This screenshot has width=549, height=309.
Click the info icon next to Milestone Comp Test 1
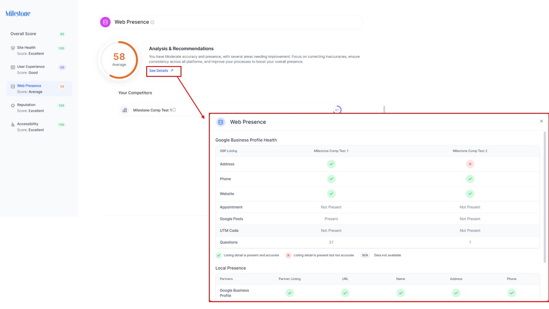(174, 110)
